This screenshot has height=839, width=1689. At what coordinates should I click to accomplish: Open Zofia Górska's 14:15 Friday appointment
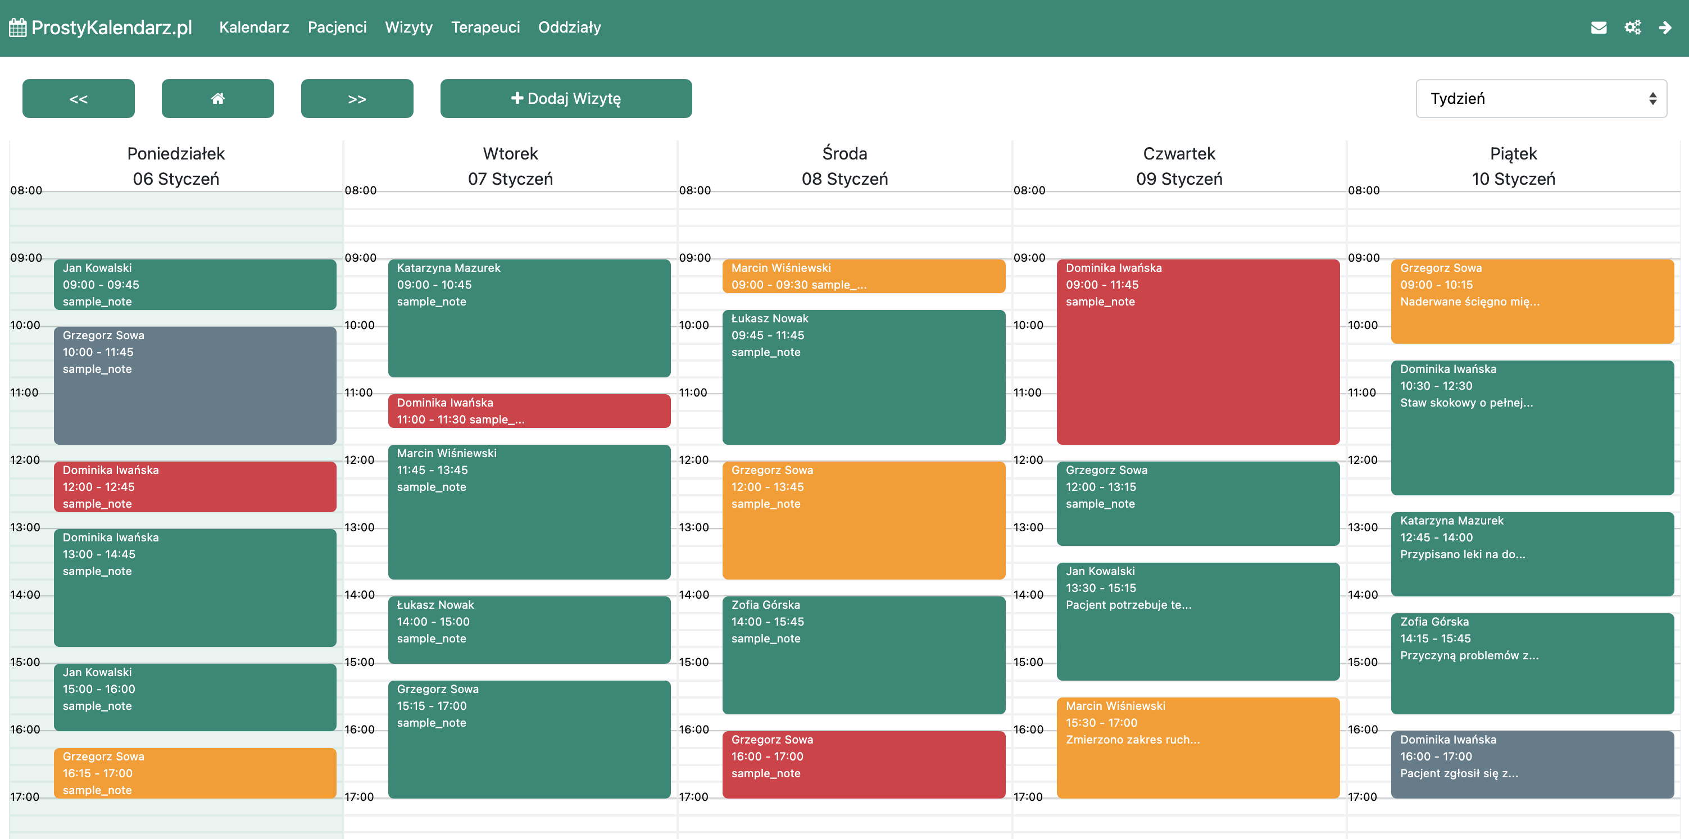pyautogui.click(x=1532, y=663)
